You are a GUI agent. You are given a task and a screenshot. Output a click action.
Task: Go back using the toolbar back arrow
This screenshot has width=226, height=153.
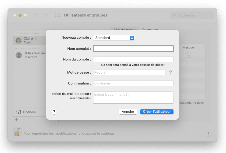(37, 15)
